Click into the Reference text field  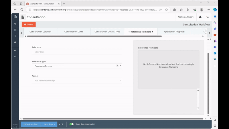pos(77,52)
